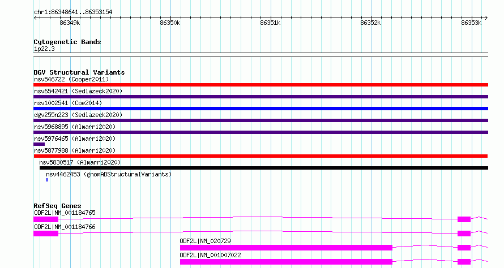The image size is (504, 268).
Task: Click NM_001184765 left magenta exon block
Action: [x=46, y=219]
